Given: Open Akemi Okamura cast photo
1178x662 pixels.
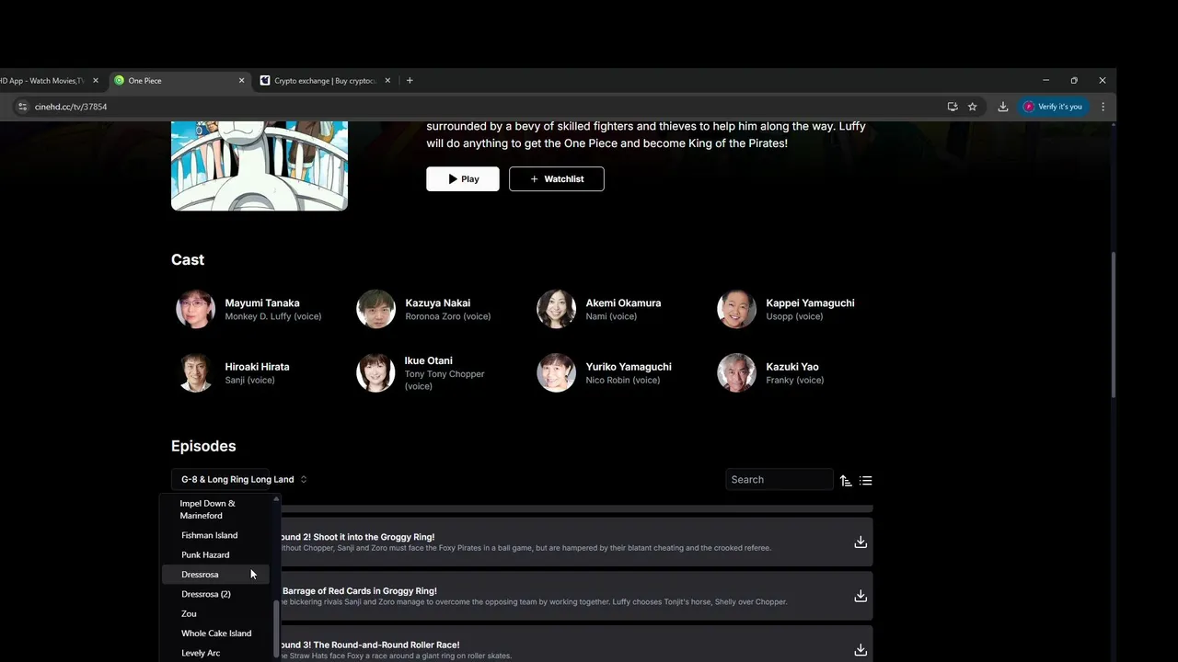Looking at the screenshot, I should [556, 309].
